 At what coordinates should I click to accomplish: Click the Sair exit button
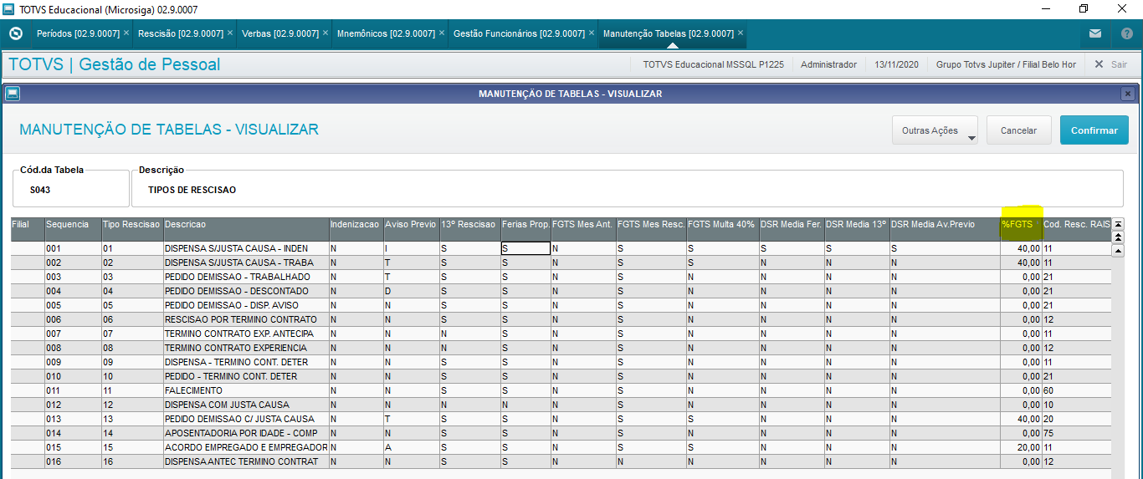point(1111,64)
